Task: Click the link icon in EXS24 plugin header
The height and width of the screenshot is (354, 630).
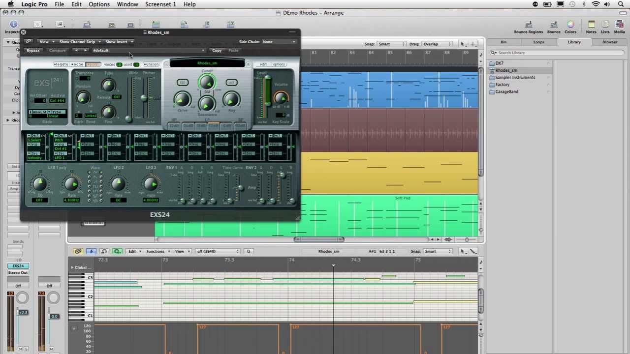Action: pos(29,42)
